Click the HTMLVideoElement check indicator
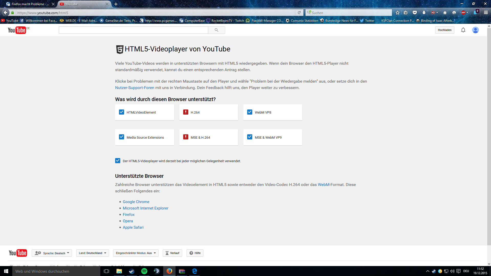This screenshot has width=491, height=276. tap(122, 112)
